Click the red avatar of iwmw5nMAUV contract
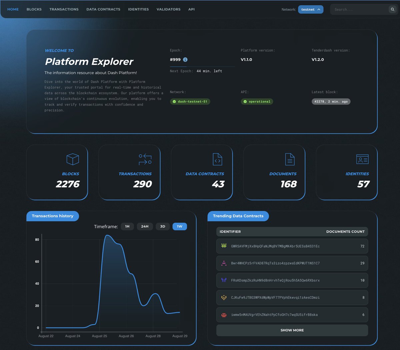The width and height of the screenshot is (400, 350). (224, 315)
